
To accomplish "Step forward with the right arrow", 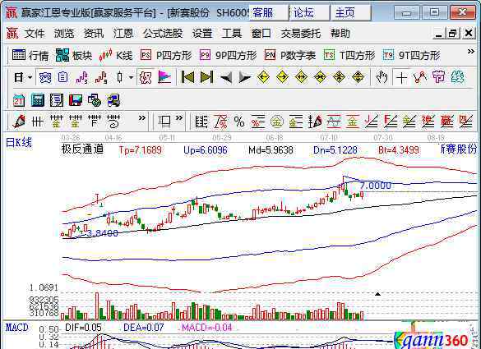I will click(244, 77).
